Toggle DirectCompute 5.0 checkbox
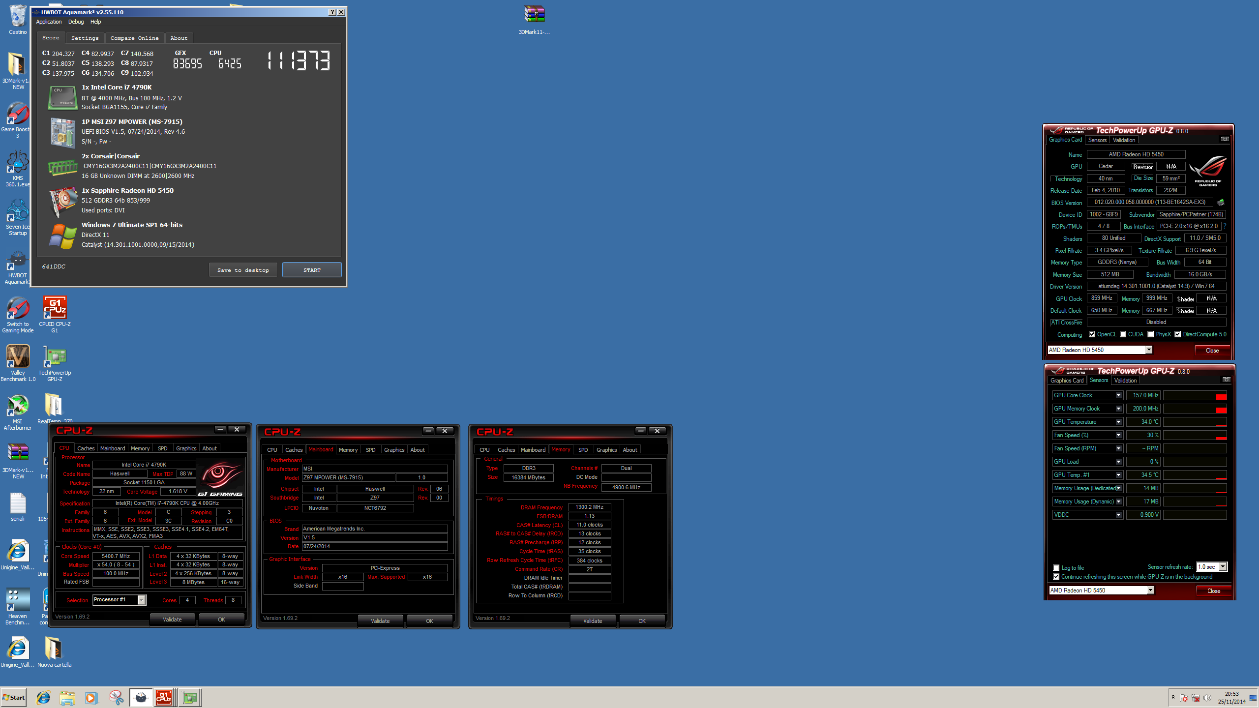This screenshot has height=708, width=1259. click(1178, 334)
